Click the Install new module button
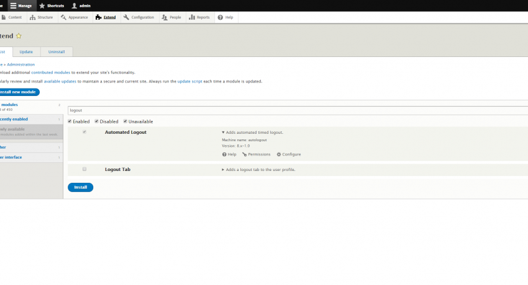The width and height of the screenshot is (528, 285). pyautogui.click(x=19, y=92)
